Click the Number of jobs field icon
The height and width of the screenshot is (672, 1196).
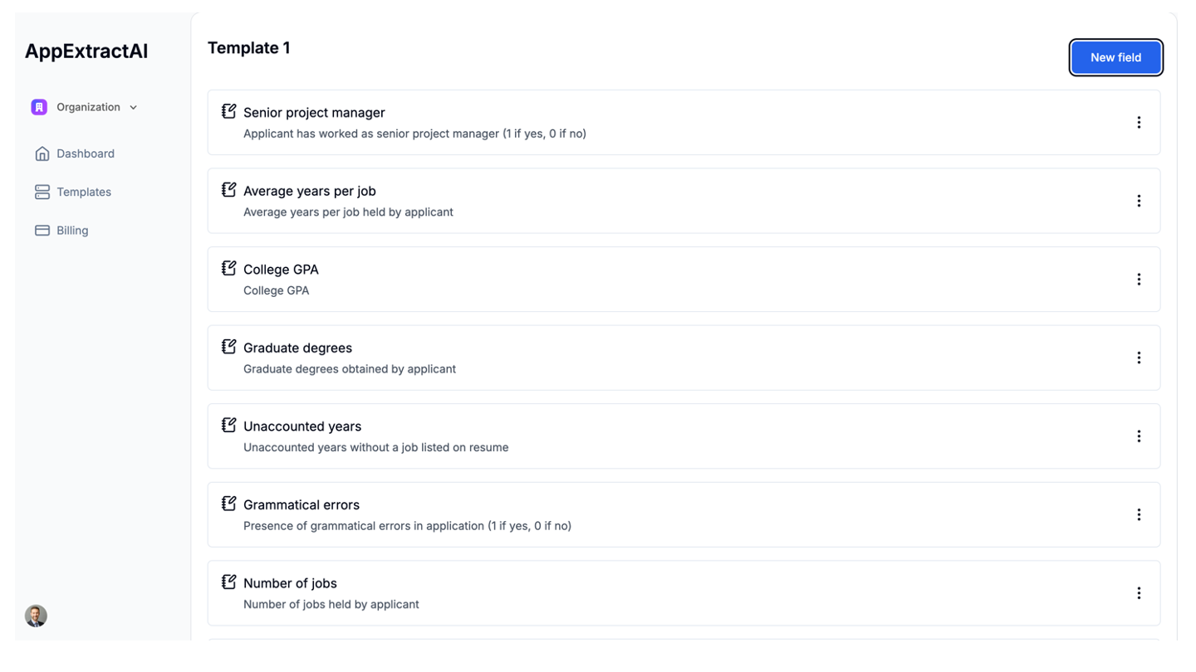[228, 582]
